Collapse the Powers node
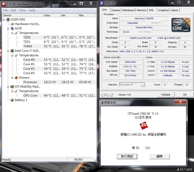This screenshot has width=194, height=172. [x=12, y=78]
